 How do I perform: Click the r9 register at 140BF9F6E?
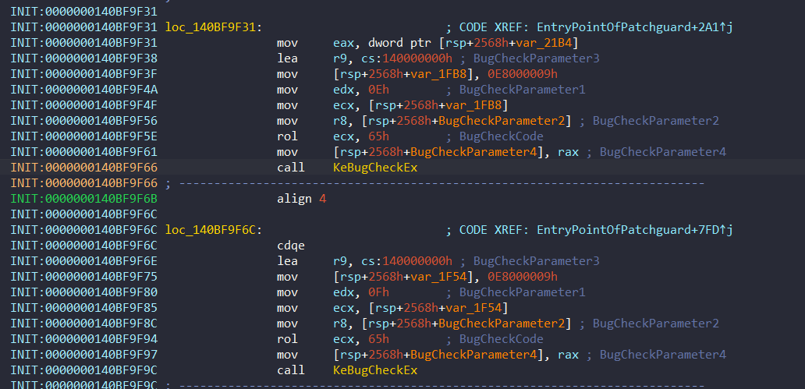(340, 261)
